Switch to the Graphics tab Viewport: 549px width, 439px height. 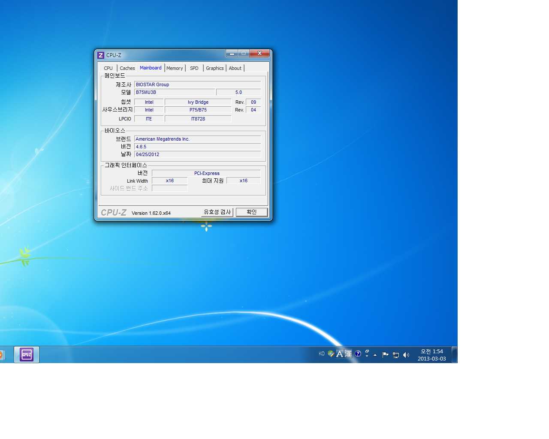click(x=214, y=68)
